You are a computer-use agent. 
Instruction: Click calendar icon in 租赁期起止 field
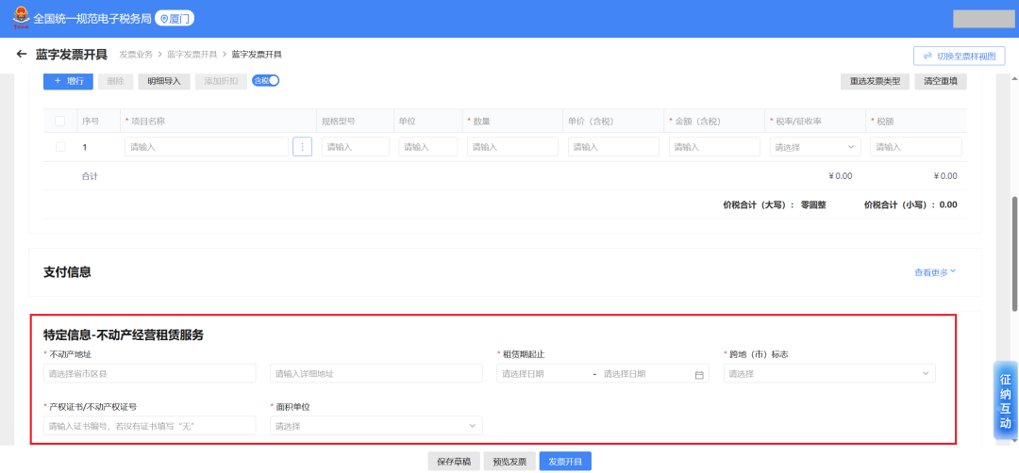[699, 374]
